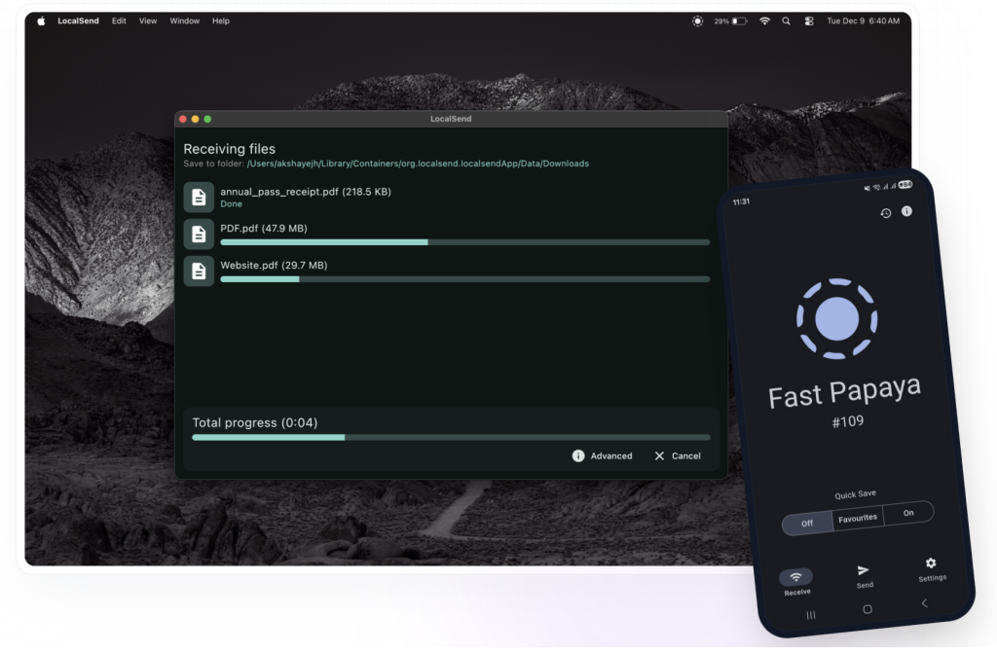Open the history icon on the phone
The image size is (997, 653).
click(886, 214)
